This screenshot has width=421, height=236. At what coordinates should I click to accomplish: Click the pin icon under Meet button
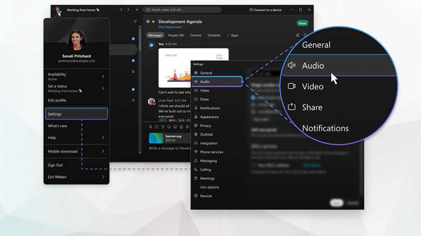click(298, 35)
